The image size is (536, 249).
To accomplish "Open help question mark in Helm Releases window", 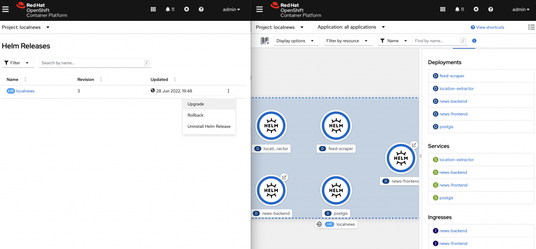I will (x=201, y=9).
